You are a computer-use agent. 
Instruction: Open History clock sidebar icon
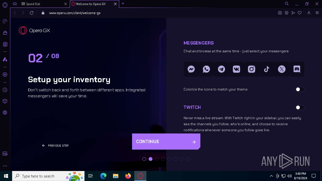pos(5,90)
